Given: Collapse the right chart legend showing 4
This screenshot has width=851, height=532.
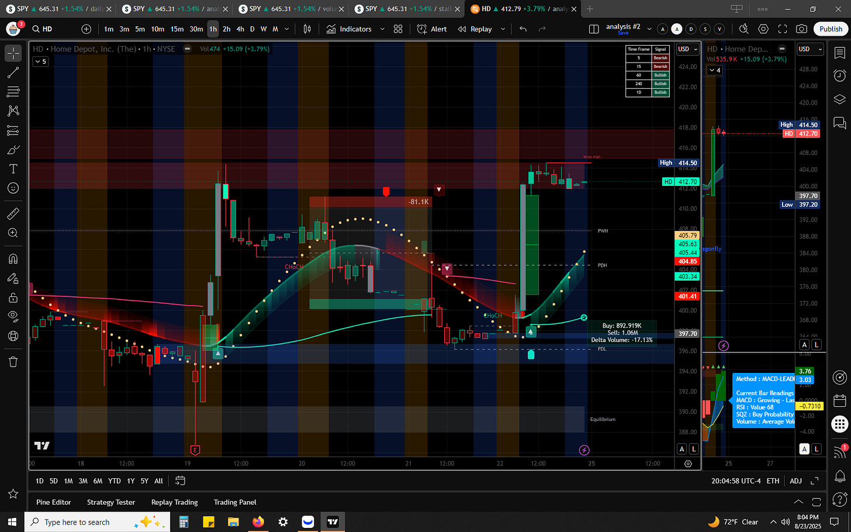Looking at the screenshot, I should [714, 70].
